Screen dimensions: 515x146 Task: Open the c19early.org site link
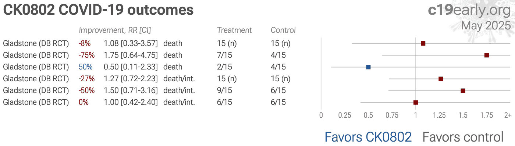pos(469,10)
